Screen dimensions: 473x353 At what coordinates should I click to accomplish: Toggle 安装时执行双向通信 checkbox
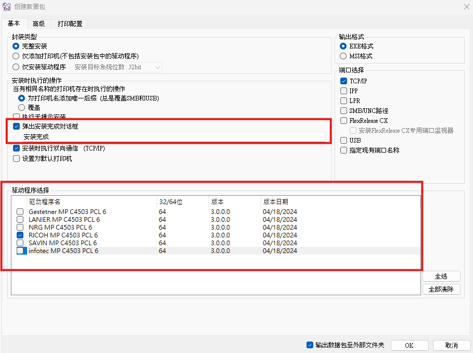pyautogui.click(x=17, y=148)
